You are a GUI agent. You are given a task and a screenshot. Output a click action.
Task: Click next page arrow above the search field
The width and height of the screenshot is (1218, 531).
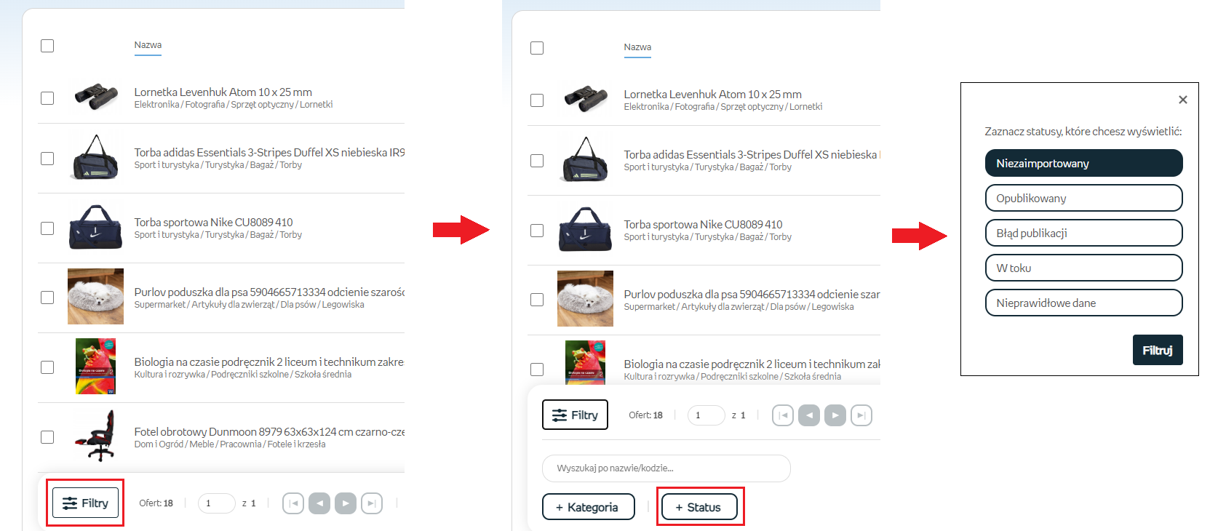coord(835,415)
